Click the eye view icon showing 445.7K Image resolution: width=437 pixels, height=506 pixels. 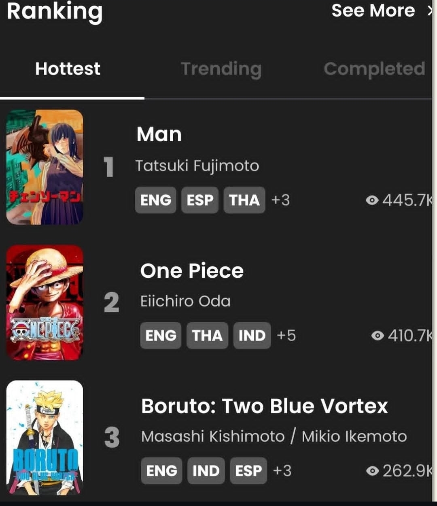click(372, 200)
